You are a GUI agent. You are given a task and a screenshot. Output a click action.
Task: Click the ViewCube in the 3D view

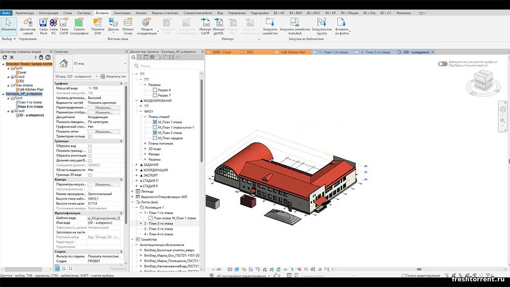click(482, 79)
